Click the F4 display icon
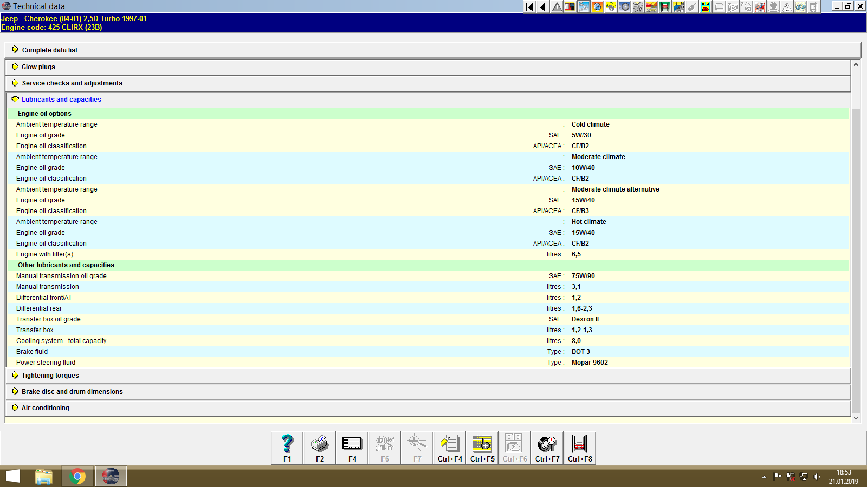The width and height of the screenshot is (867, 487). tap(352, 447)
